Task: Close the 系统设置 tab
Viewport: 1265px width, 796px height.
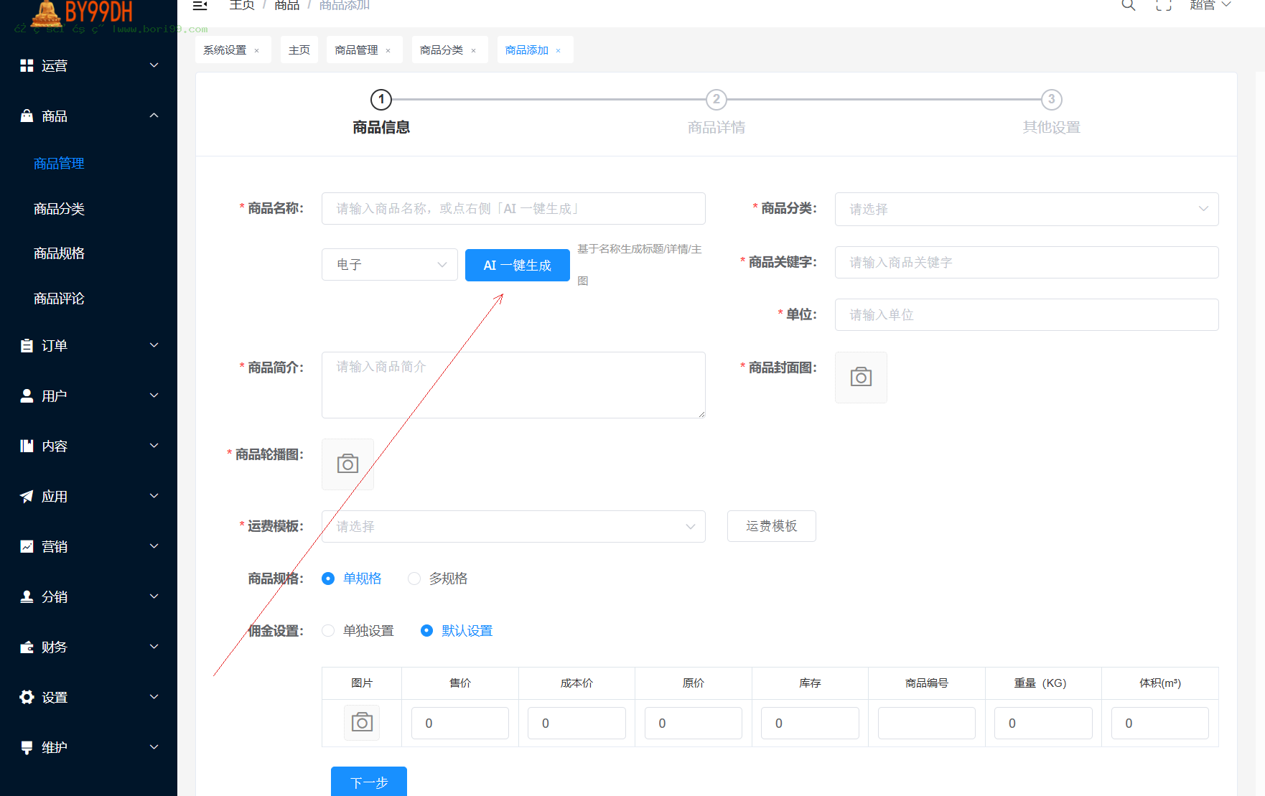Action: (x=256, y=50)
